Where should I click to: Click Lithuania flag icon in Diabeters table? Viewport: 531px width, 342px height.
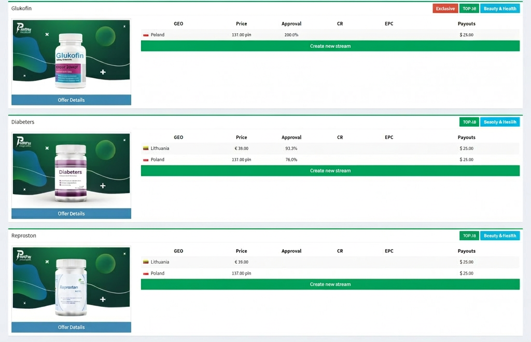146,148
